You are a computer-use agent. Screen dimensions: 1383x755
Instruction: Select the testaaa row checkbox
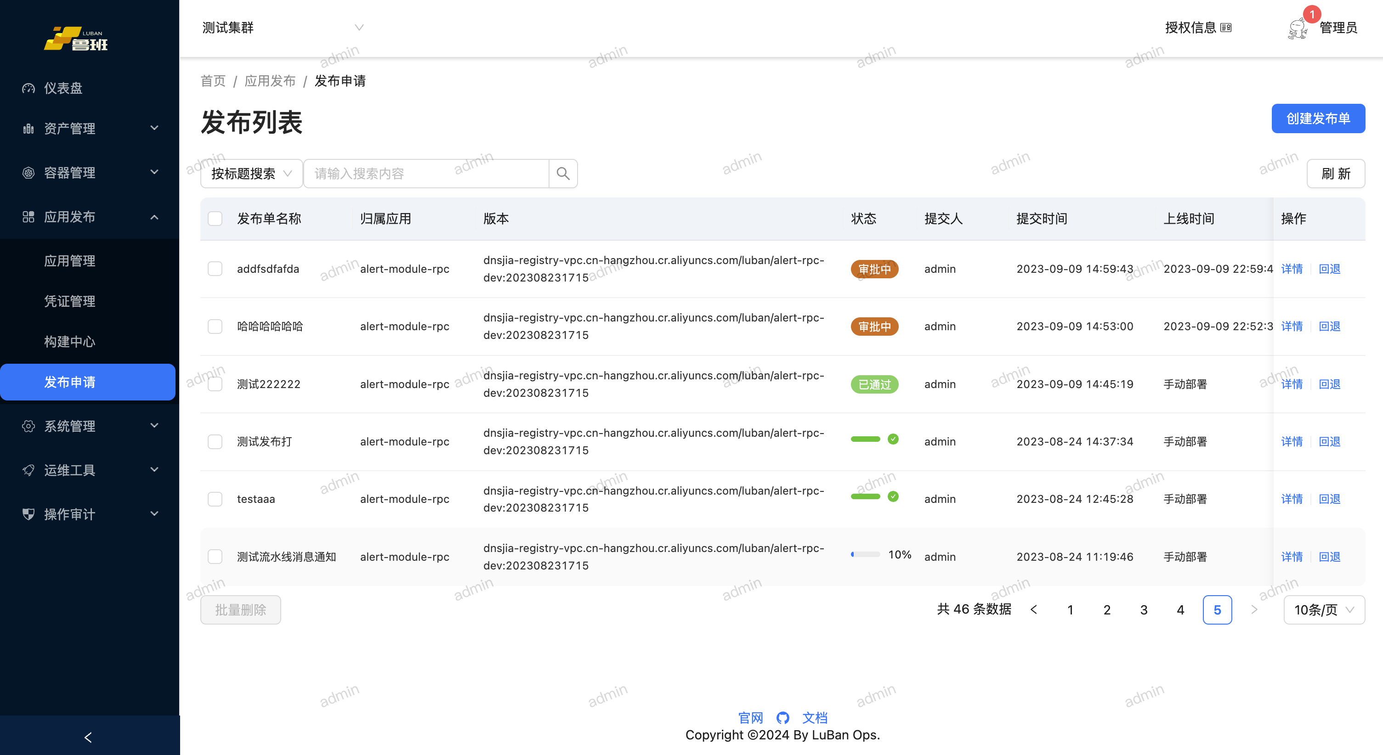tap(215, 499)
